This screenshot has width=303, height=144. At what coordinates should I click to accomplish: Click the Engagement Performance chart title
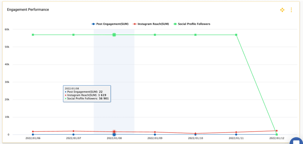point(28,10)
